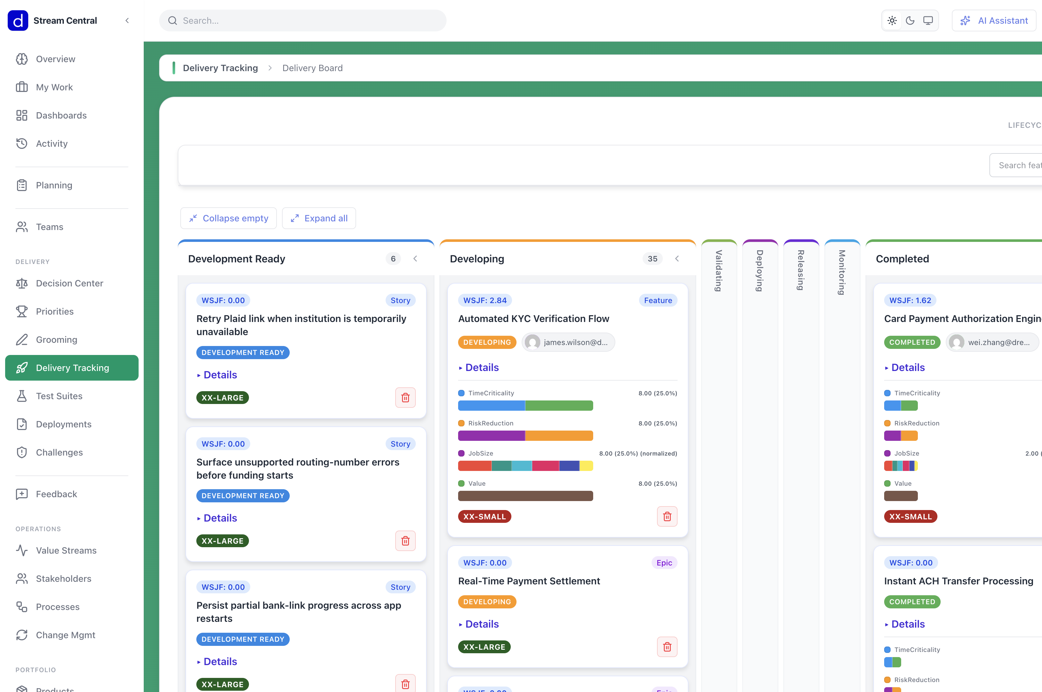
Task: Click the KYC card TimeCriticality bar
Action: coord(525,406)
